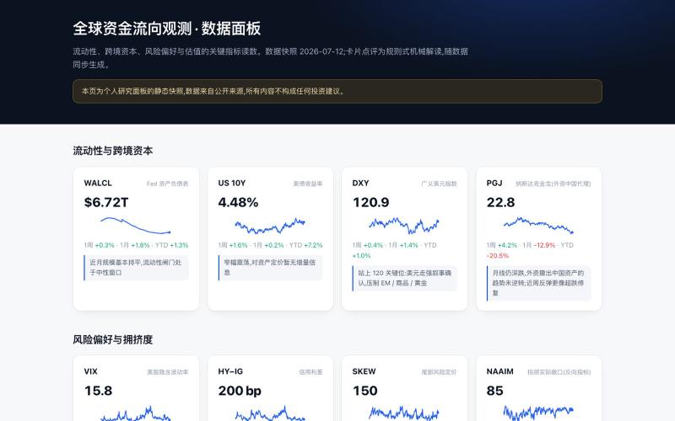Viewport: 675px width, 421px height.
Task: Click the 15.8 VIX value
Action: point(98,391)
